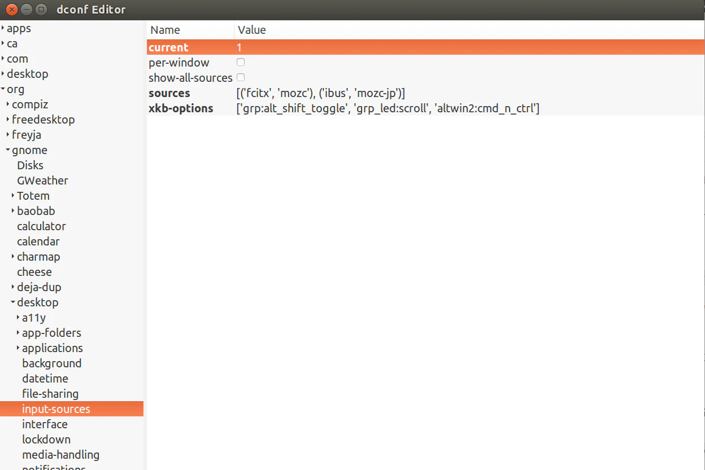Screen dimensions: 705x470
Task: Select the datetime tree item
Action: coord(45,379)
